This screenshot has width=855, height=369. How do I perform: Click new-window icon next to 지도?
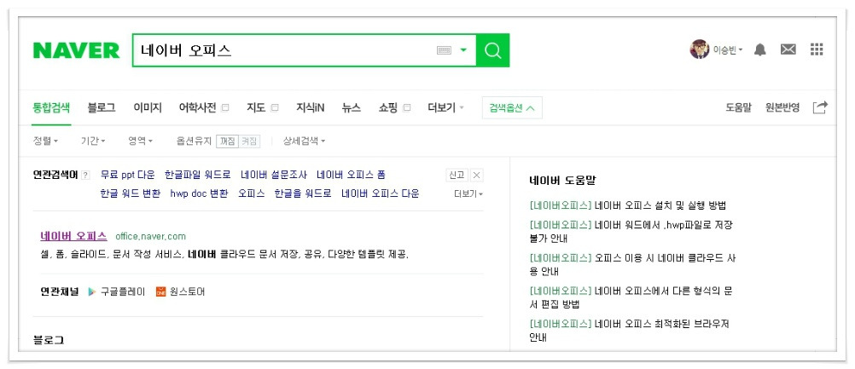coord(274,107)
